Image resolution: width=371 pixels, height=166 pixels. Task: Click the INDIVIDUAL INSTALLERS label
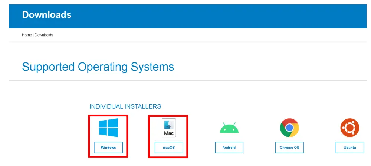coord(125,106)
